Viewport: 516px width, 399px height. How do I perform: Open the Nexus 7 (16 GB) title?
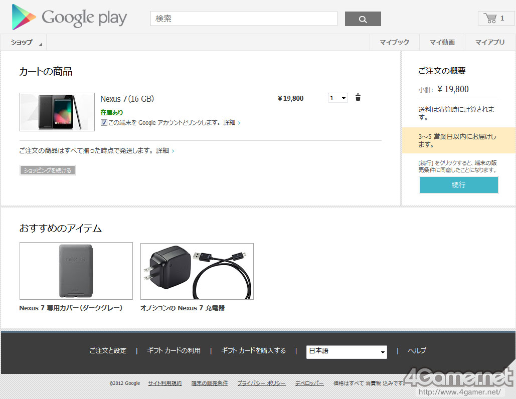click(x=127, y=99)
